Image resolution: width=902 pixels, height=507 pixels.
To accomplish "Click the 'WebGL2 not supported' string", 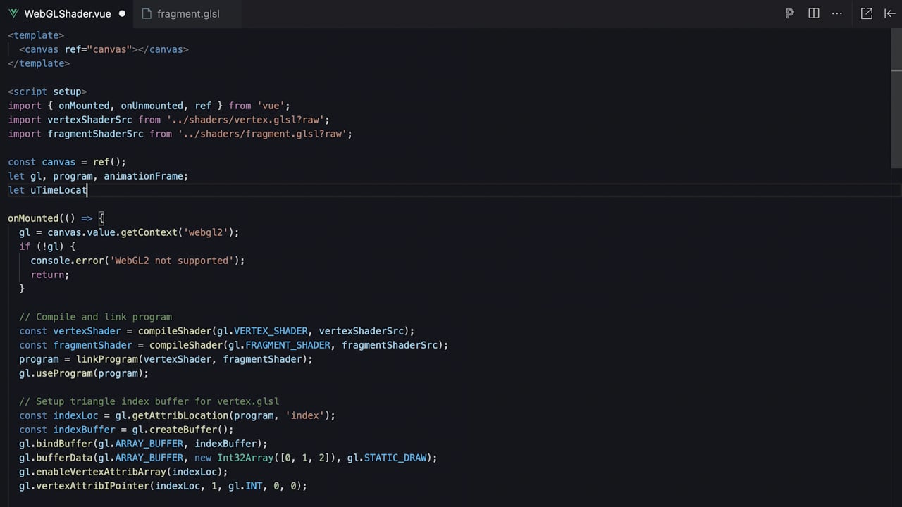I will click(171, 261).
